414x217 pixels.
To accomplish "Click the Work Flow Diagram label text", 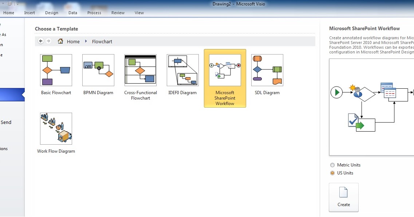I will (x=56, y=151).
